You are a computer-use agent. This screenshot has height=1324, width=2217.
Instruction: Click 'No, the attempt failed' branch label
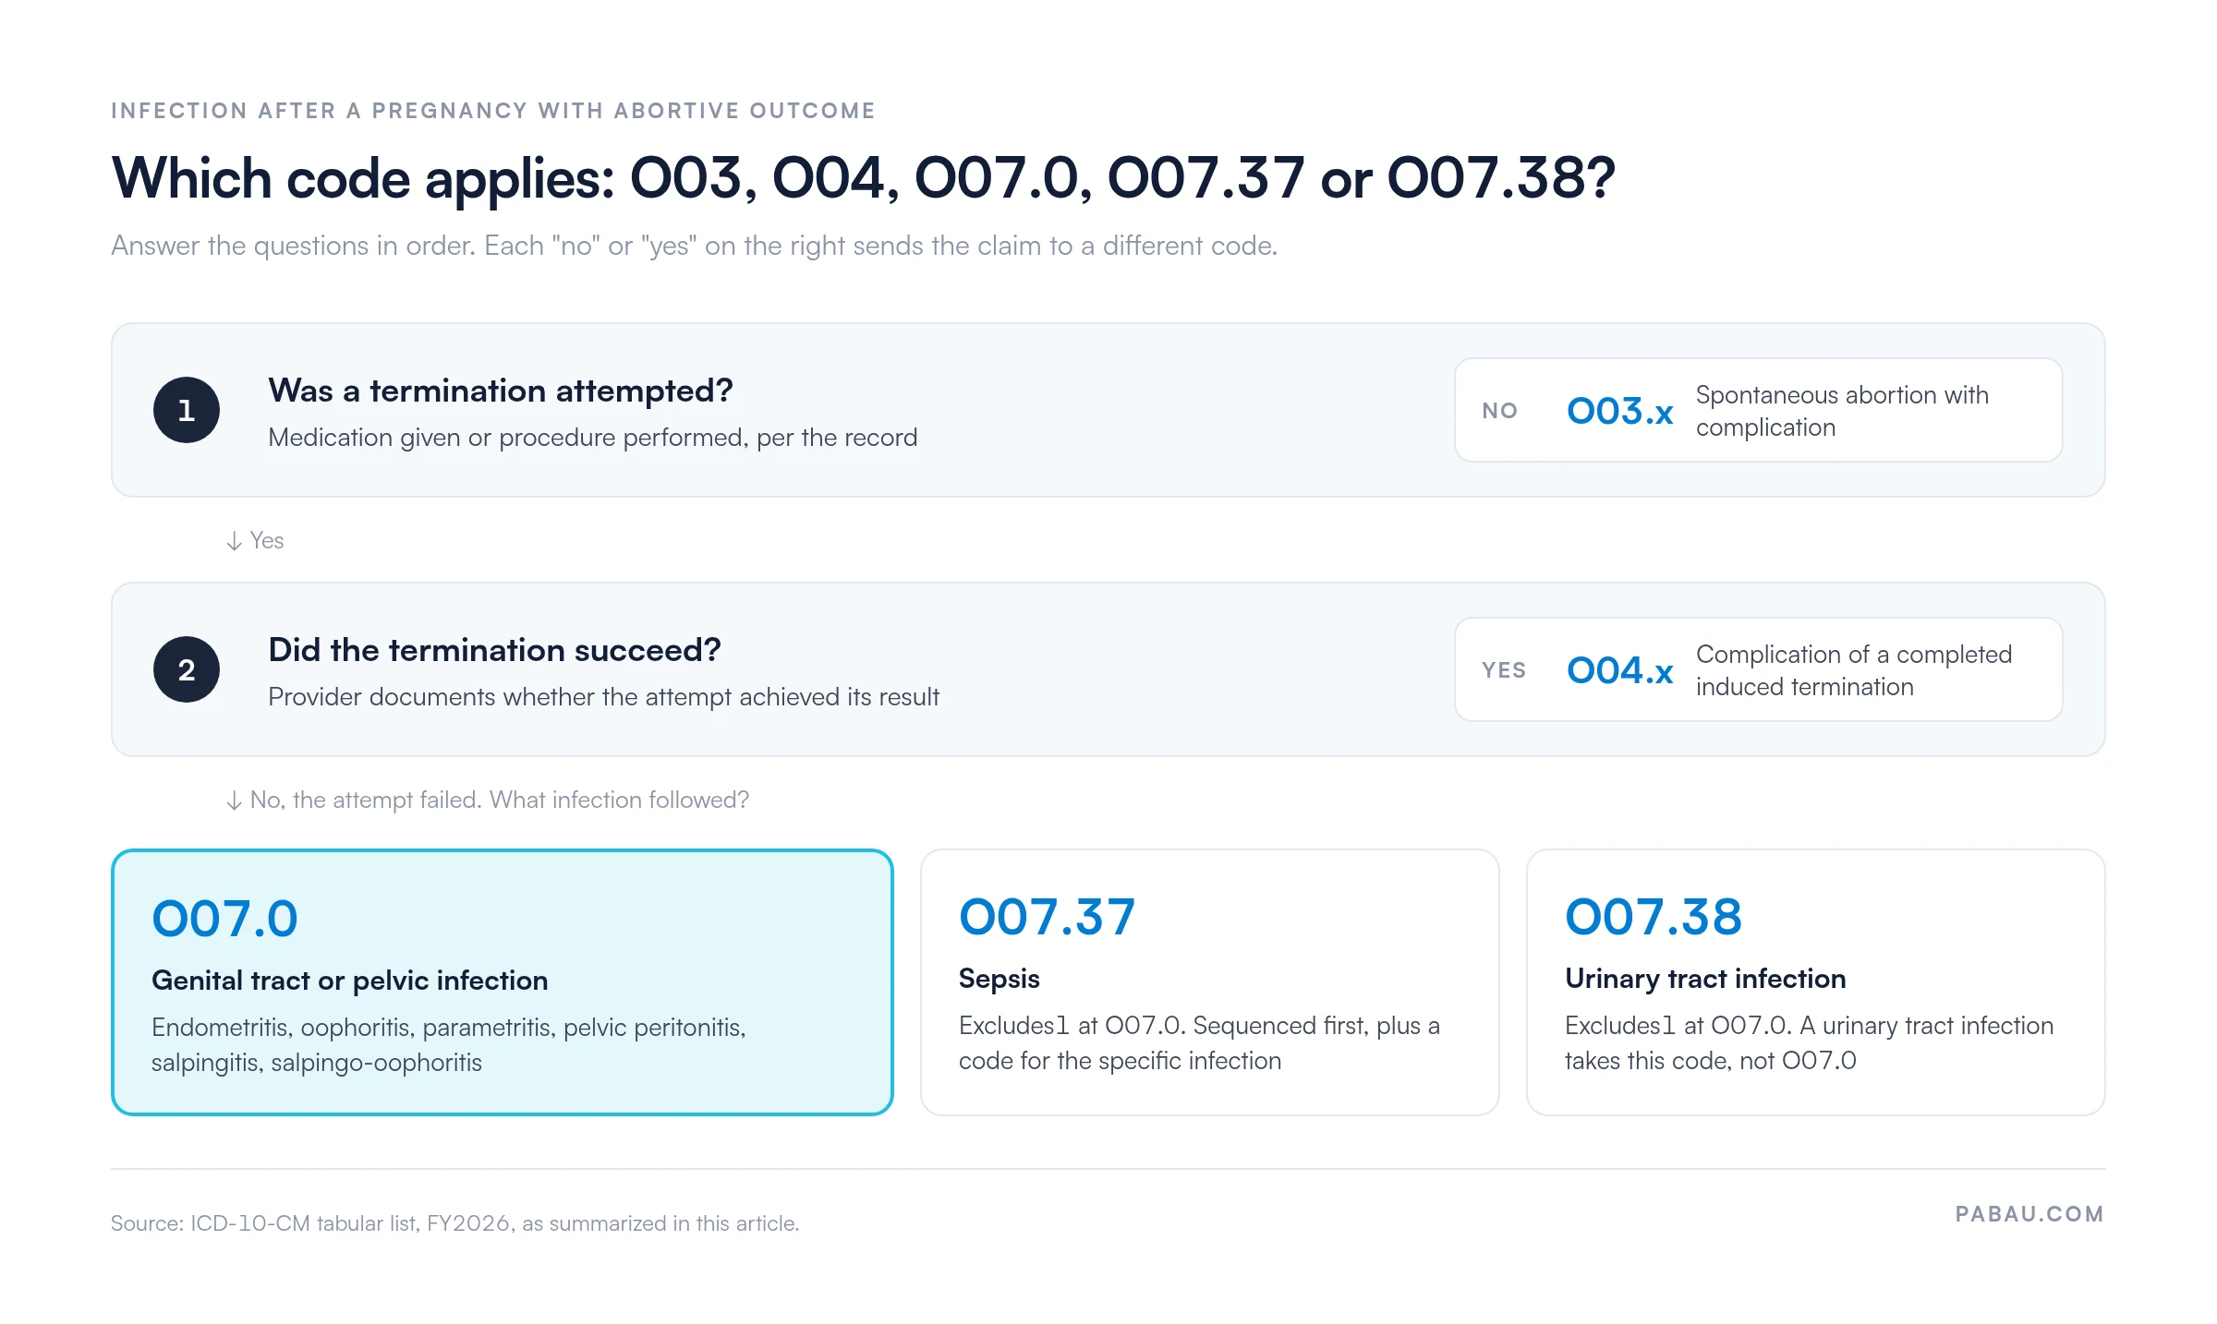[x=488, y=800]
